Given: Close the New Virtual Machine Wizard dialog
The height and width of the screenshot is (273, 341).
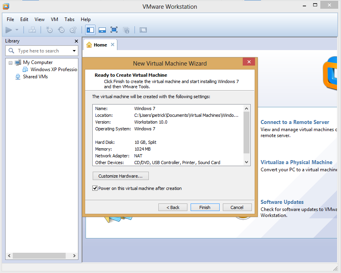Looking at the screenshot, I should [249, 62].
